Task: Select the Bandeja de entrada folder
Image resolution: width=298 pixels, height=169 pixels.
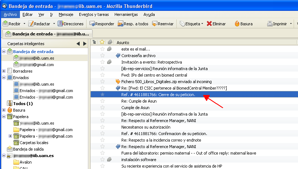Action: coord(33,52)
